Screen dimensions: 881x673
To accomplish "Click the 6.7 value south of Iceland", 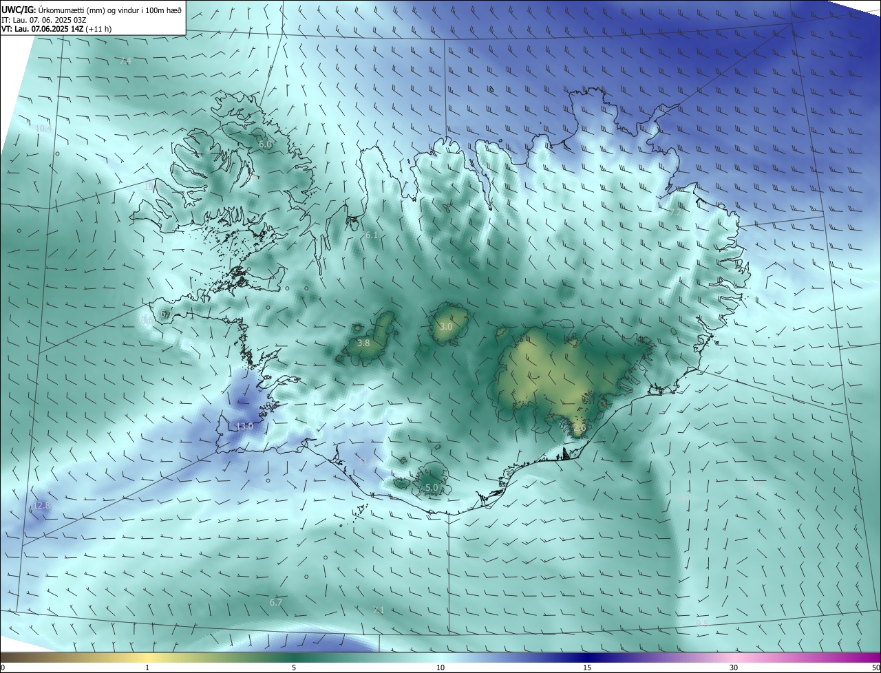I will pyautogui.click(x=276, y=602).
